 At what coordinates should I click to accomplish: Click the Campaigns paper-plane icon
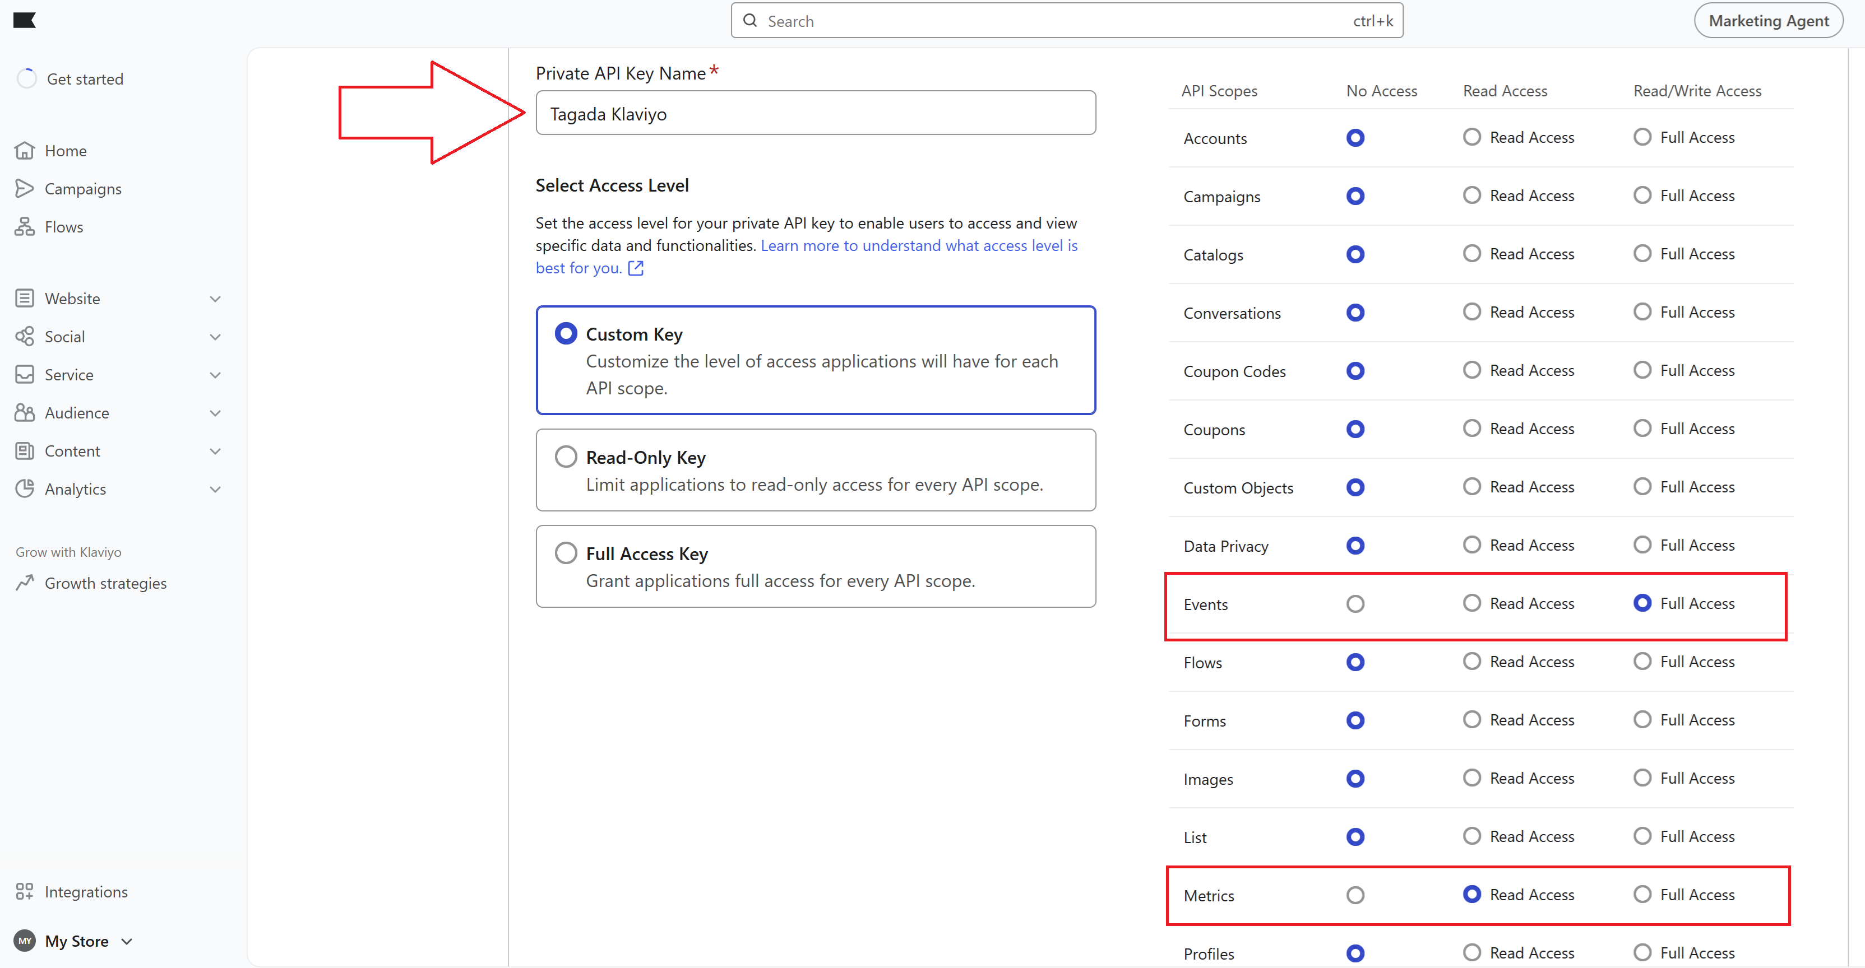coord(25,189)
